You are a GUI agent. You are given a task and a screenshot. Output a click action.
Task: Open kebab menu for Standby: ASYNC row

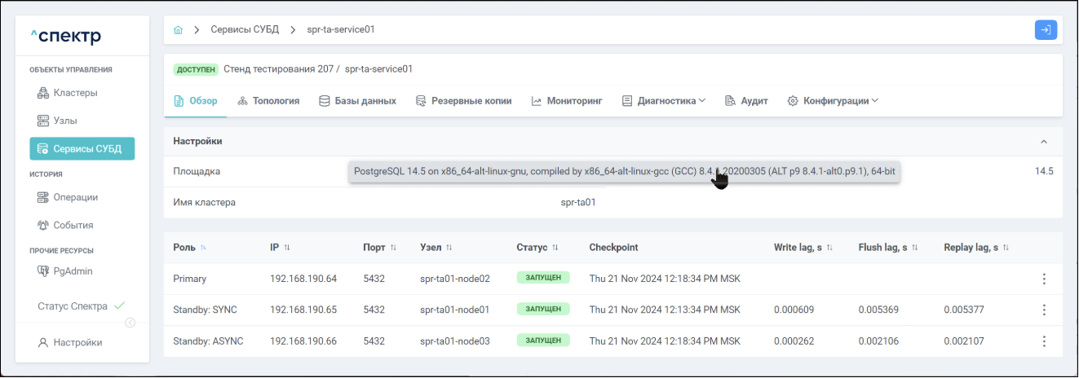point(1044,341)
